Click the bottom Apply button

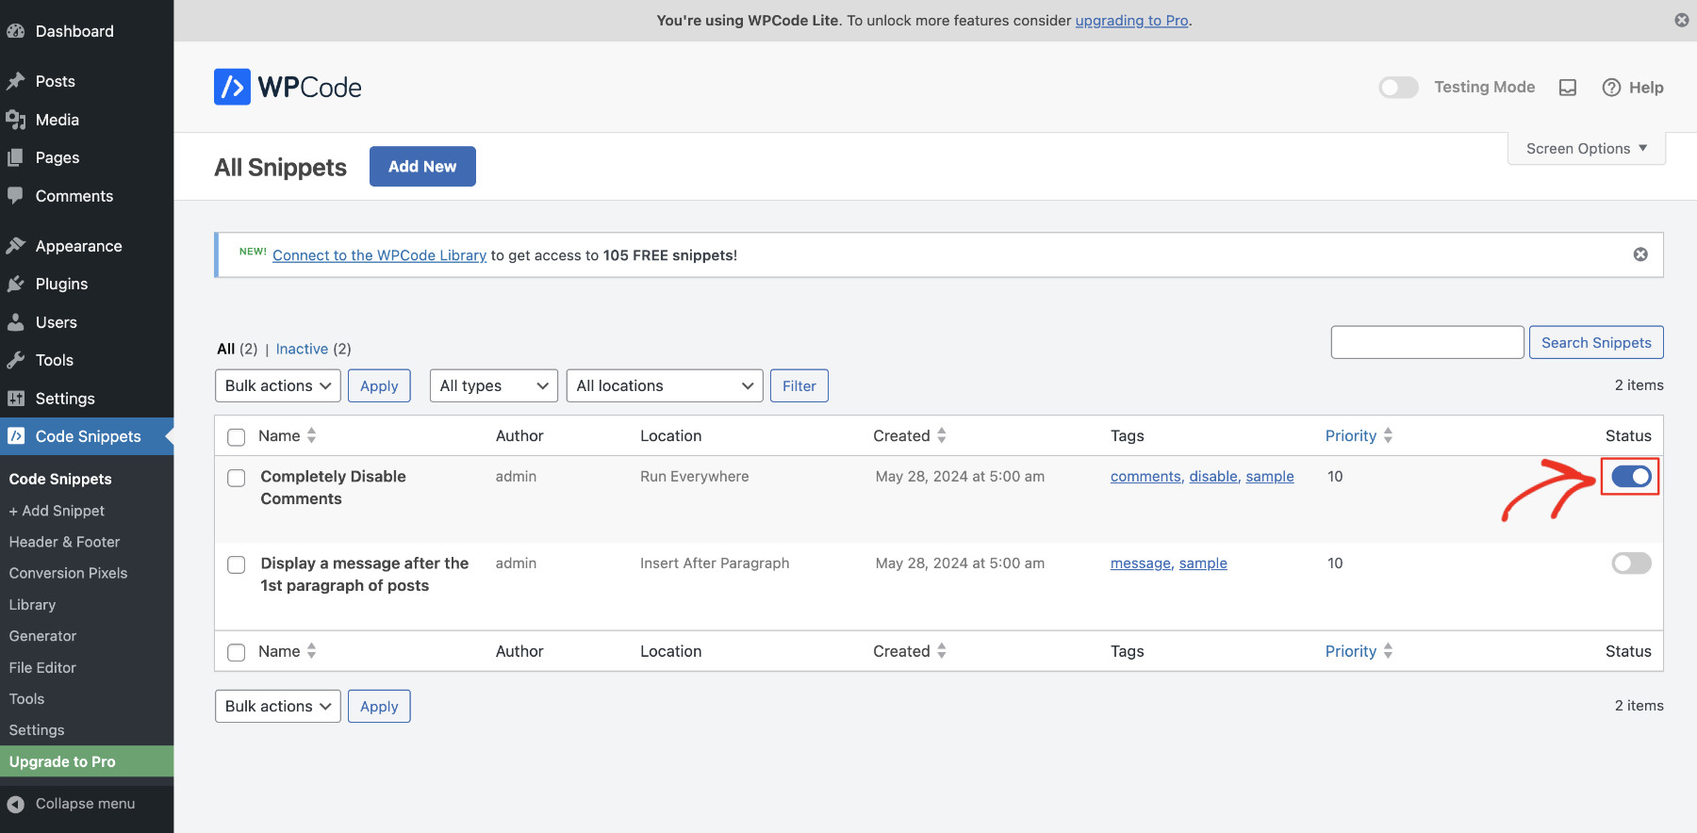[379, 706]
